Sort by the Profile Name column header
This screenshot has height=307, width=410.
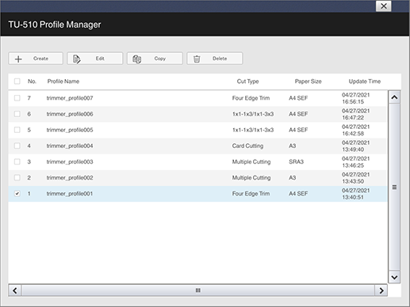(63, 81)
